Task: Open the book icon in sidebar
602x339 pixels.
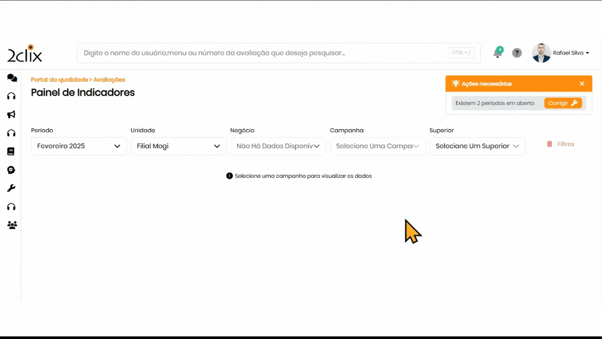Action: pyautogui.click(x=11, y=152)
